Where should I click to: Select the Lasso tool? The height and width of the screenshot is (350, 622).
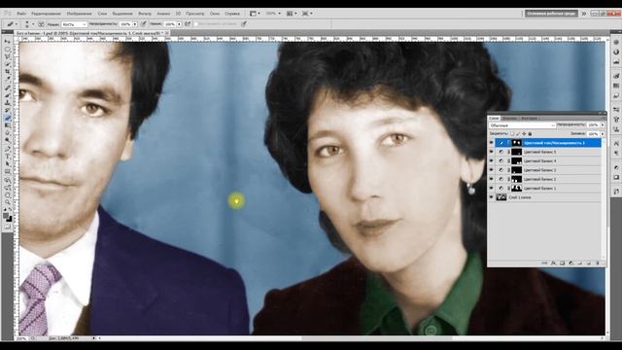click(x=8, y=56)
